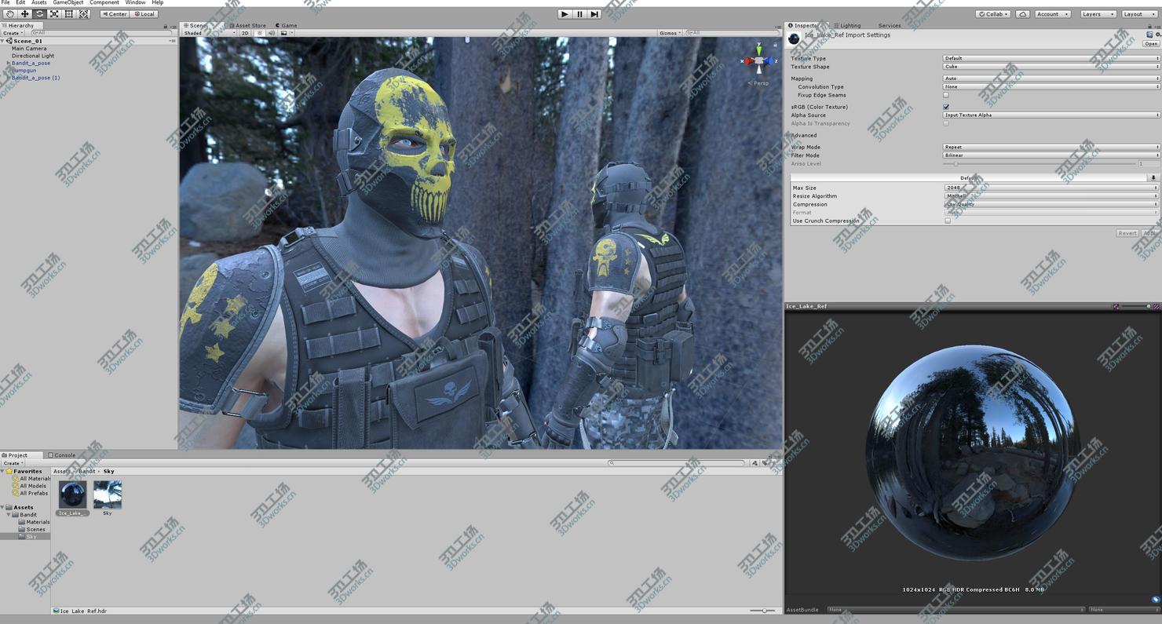
Task: Open the Convolution Type dropdown
Action: coord(1051,87)
